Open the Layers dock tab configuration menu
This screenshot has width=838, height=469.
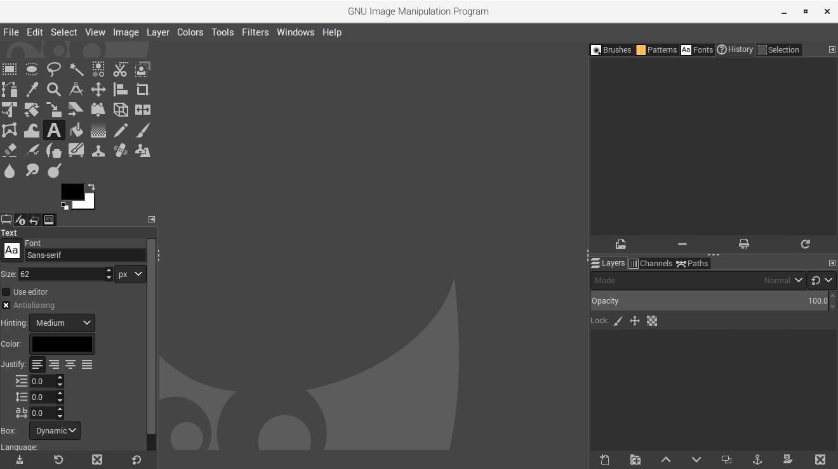tap(832, 263)
